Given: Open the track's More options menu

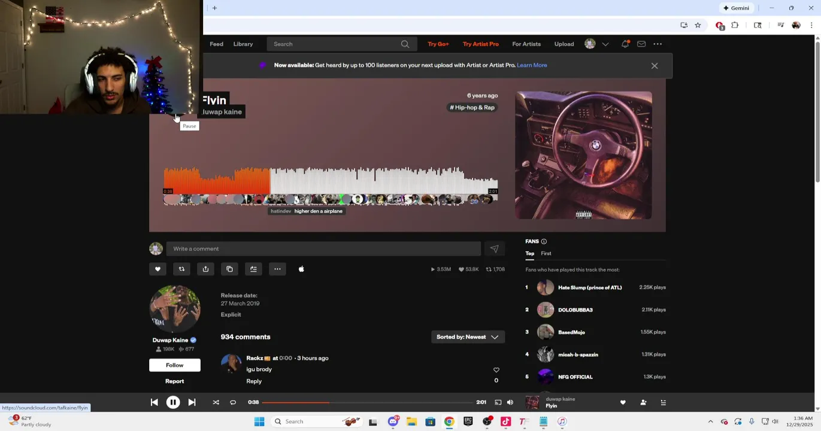Looking at the screenshot, I should coord(277,269).
